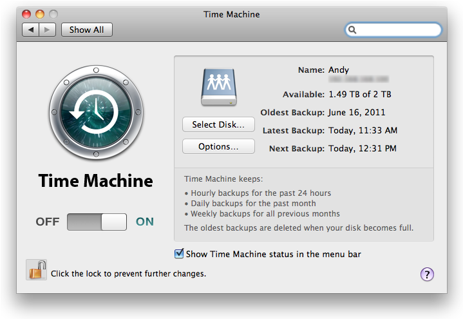The image size is (463, 319).
Task: Open help with the question mark button
Action: pyautogui.click(x=427, y=274)
